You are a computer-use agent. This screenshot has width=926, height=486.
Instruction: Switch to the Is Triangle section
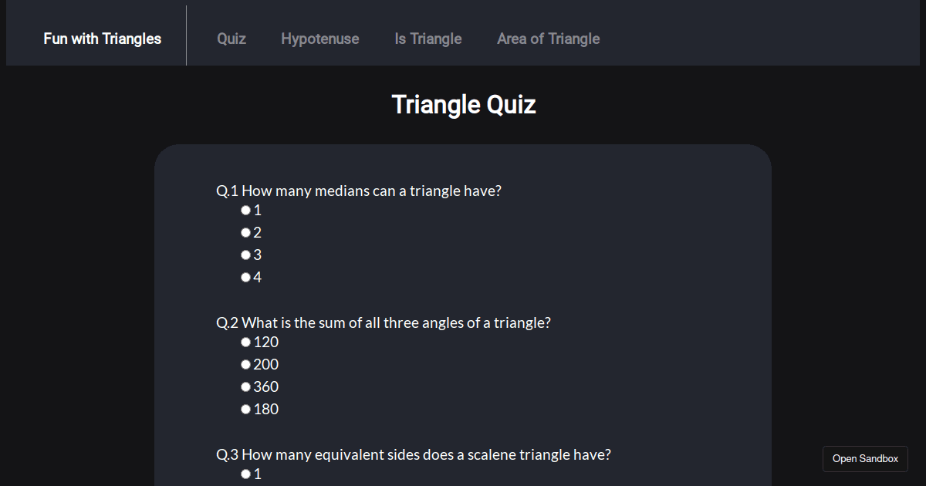coord(428,39)
